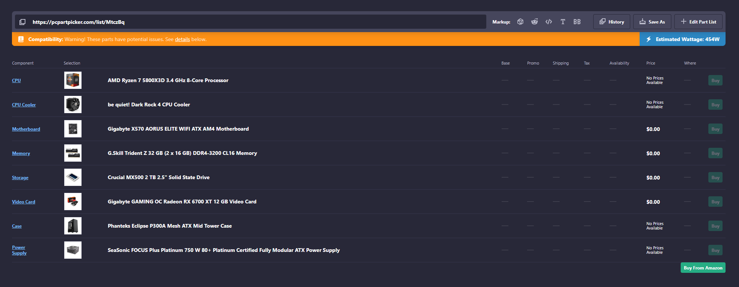Click the Buy From Amazon button

tap(703, 268)
